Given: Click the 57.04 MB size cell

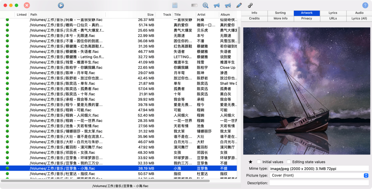Looking at the screenshot, I should coord(146,89).
